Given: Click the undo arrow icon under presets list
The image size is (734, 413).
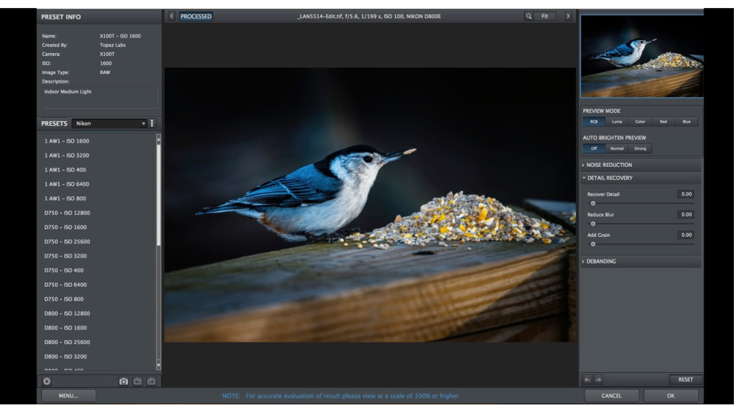Looking at the screenshot, I should (138, 381).
